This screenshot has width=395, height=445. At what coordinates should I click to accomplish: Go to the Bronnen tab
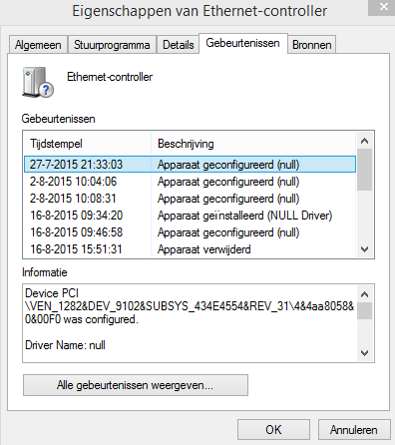312,45
